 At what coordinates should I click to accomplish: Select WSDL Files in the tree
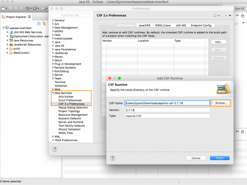coord(65,133)
